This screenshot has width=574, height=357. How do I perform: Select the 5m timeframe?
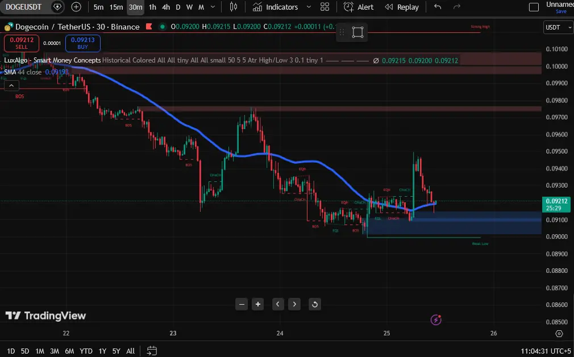click(x=98, y=7)
